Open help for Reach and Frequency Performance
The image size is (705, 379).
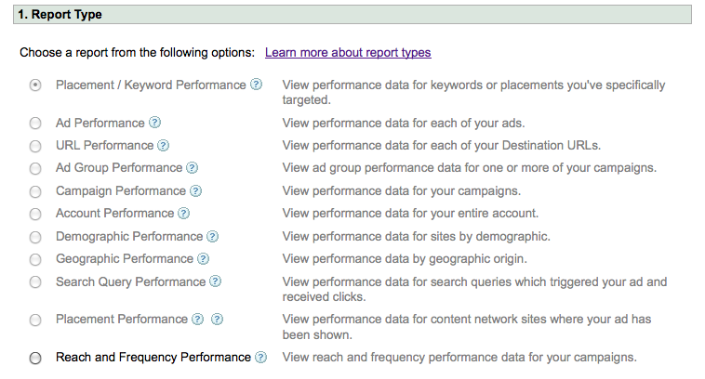[260, 357]
